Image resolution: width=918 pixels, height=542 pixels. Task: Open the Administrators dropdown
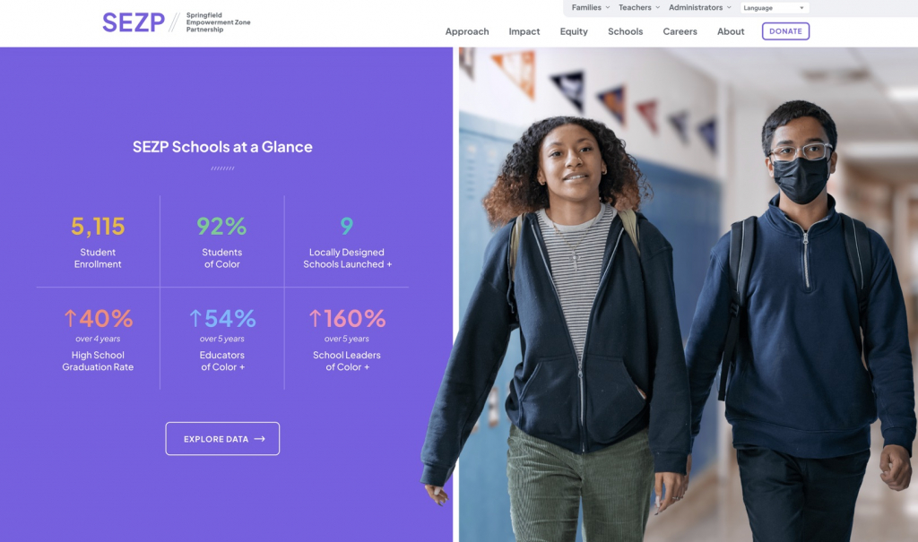click(x=699, y=7)
